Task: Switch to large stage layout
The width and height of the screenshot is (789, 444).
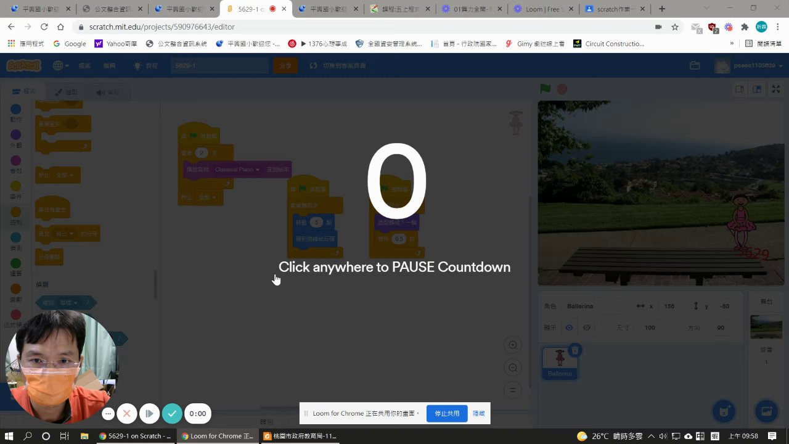Action: (x=757, y=89)
